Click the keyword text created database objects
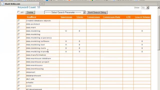 [38, 20]
